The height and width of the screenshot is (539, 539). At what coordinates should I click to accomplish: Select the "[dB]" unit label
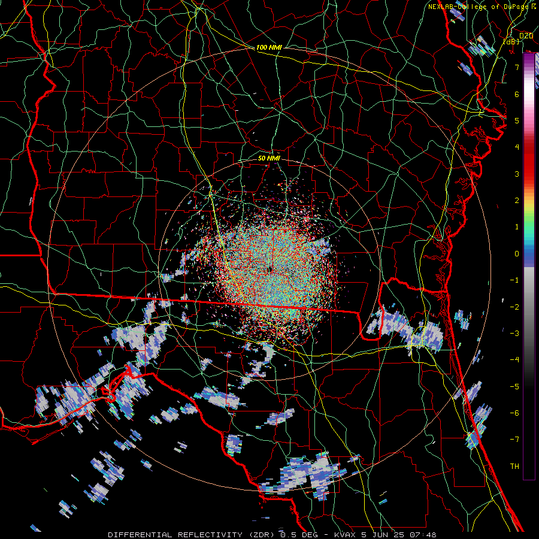pos(511,41)
